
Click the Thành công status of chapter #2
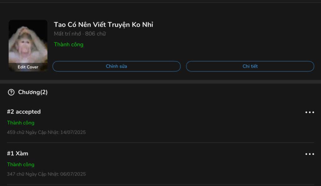pyautogui.click(x=21, y=123)
